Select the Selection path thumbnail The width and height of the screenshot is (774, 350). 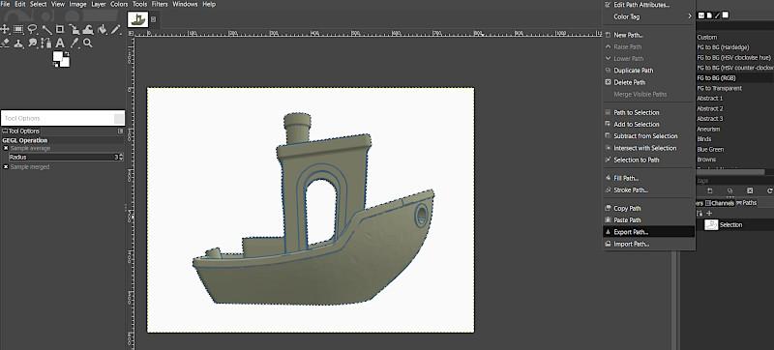click(x=711, y=224)
